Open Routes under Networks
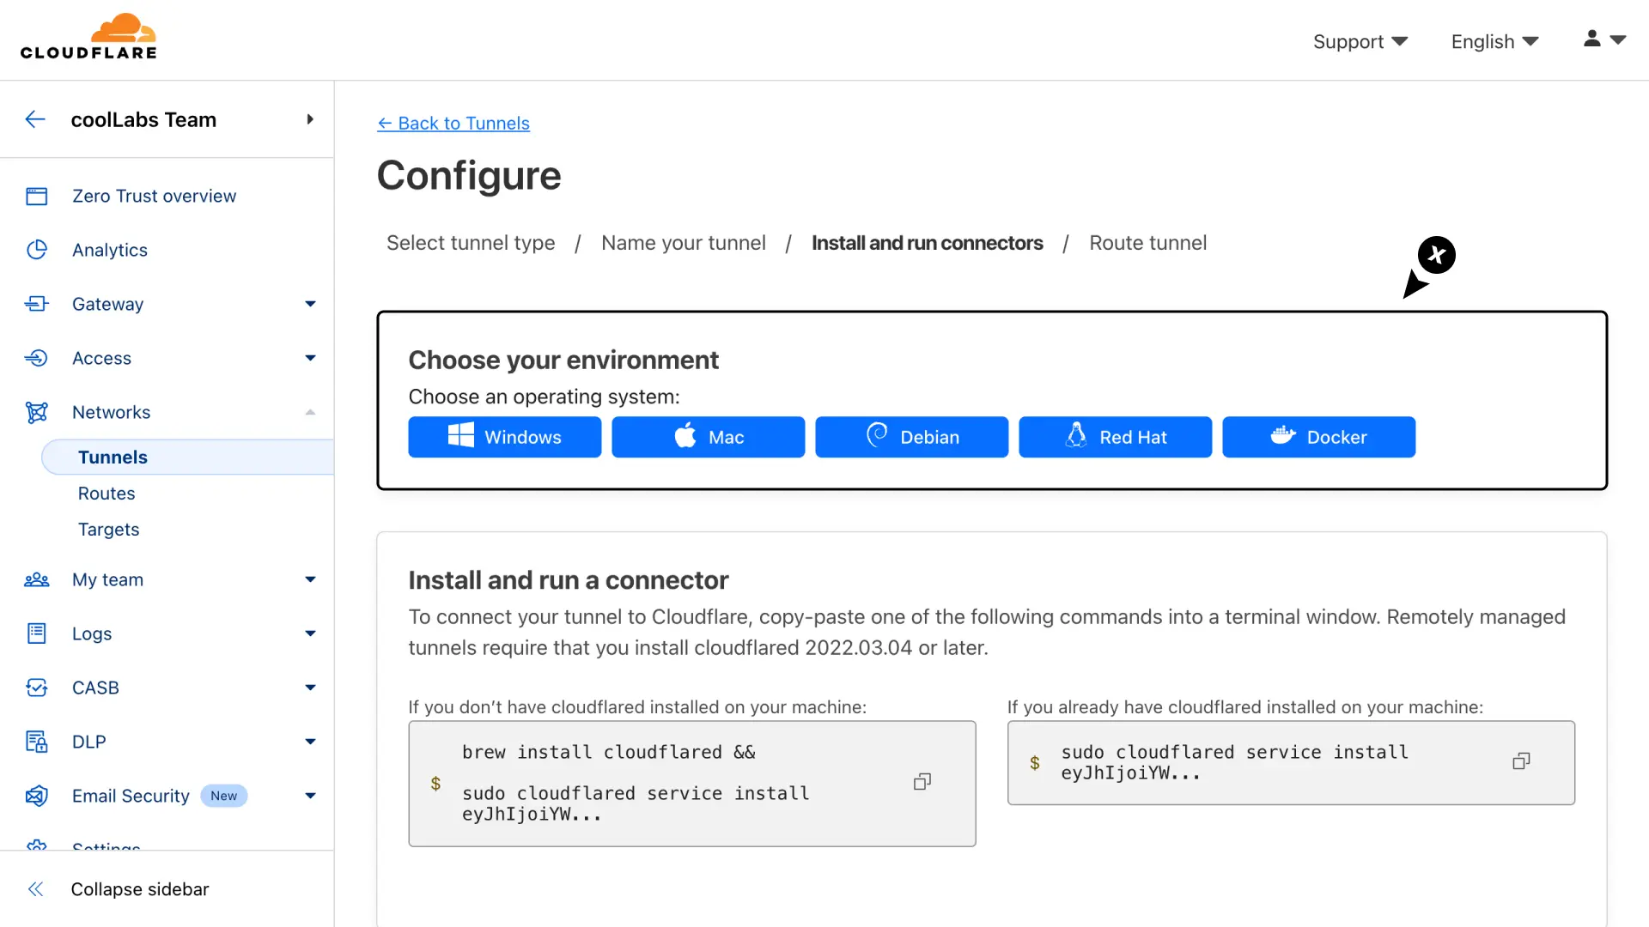Image resolution: width=1649 pixels, height=927 pixels. click(x=106, y=494)
